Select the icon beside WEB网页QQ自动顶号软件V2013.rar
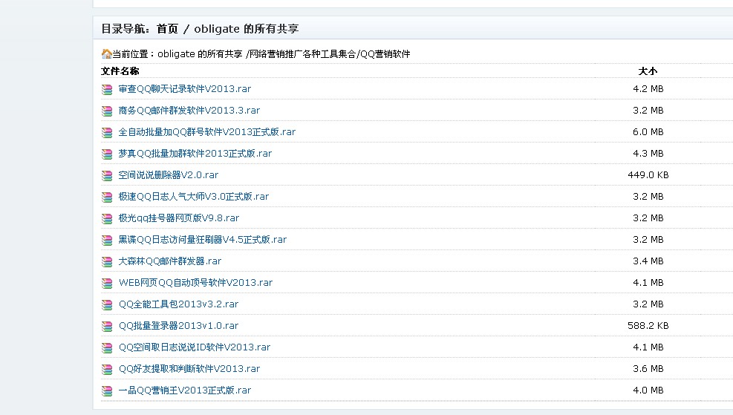This screenshot has height=415, width=733. coord(107,283)
